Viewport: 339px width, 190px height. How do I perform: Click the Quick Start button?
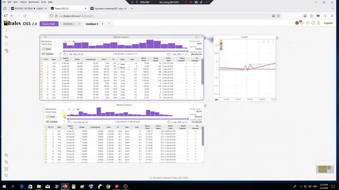49,24
